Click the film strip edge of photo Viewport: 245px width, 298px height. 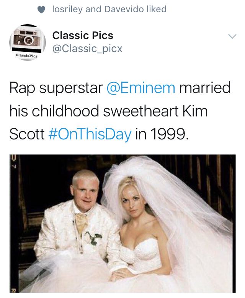coord(14,224)
